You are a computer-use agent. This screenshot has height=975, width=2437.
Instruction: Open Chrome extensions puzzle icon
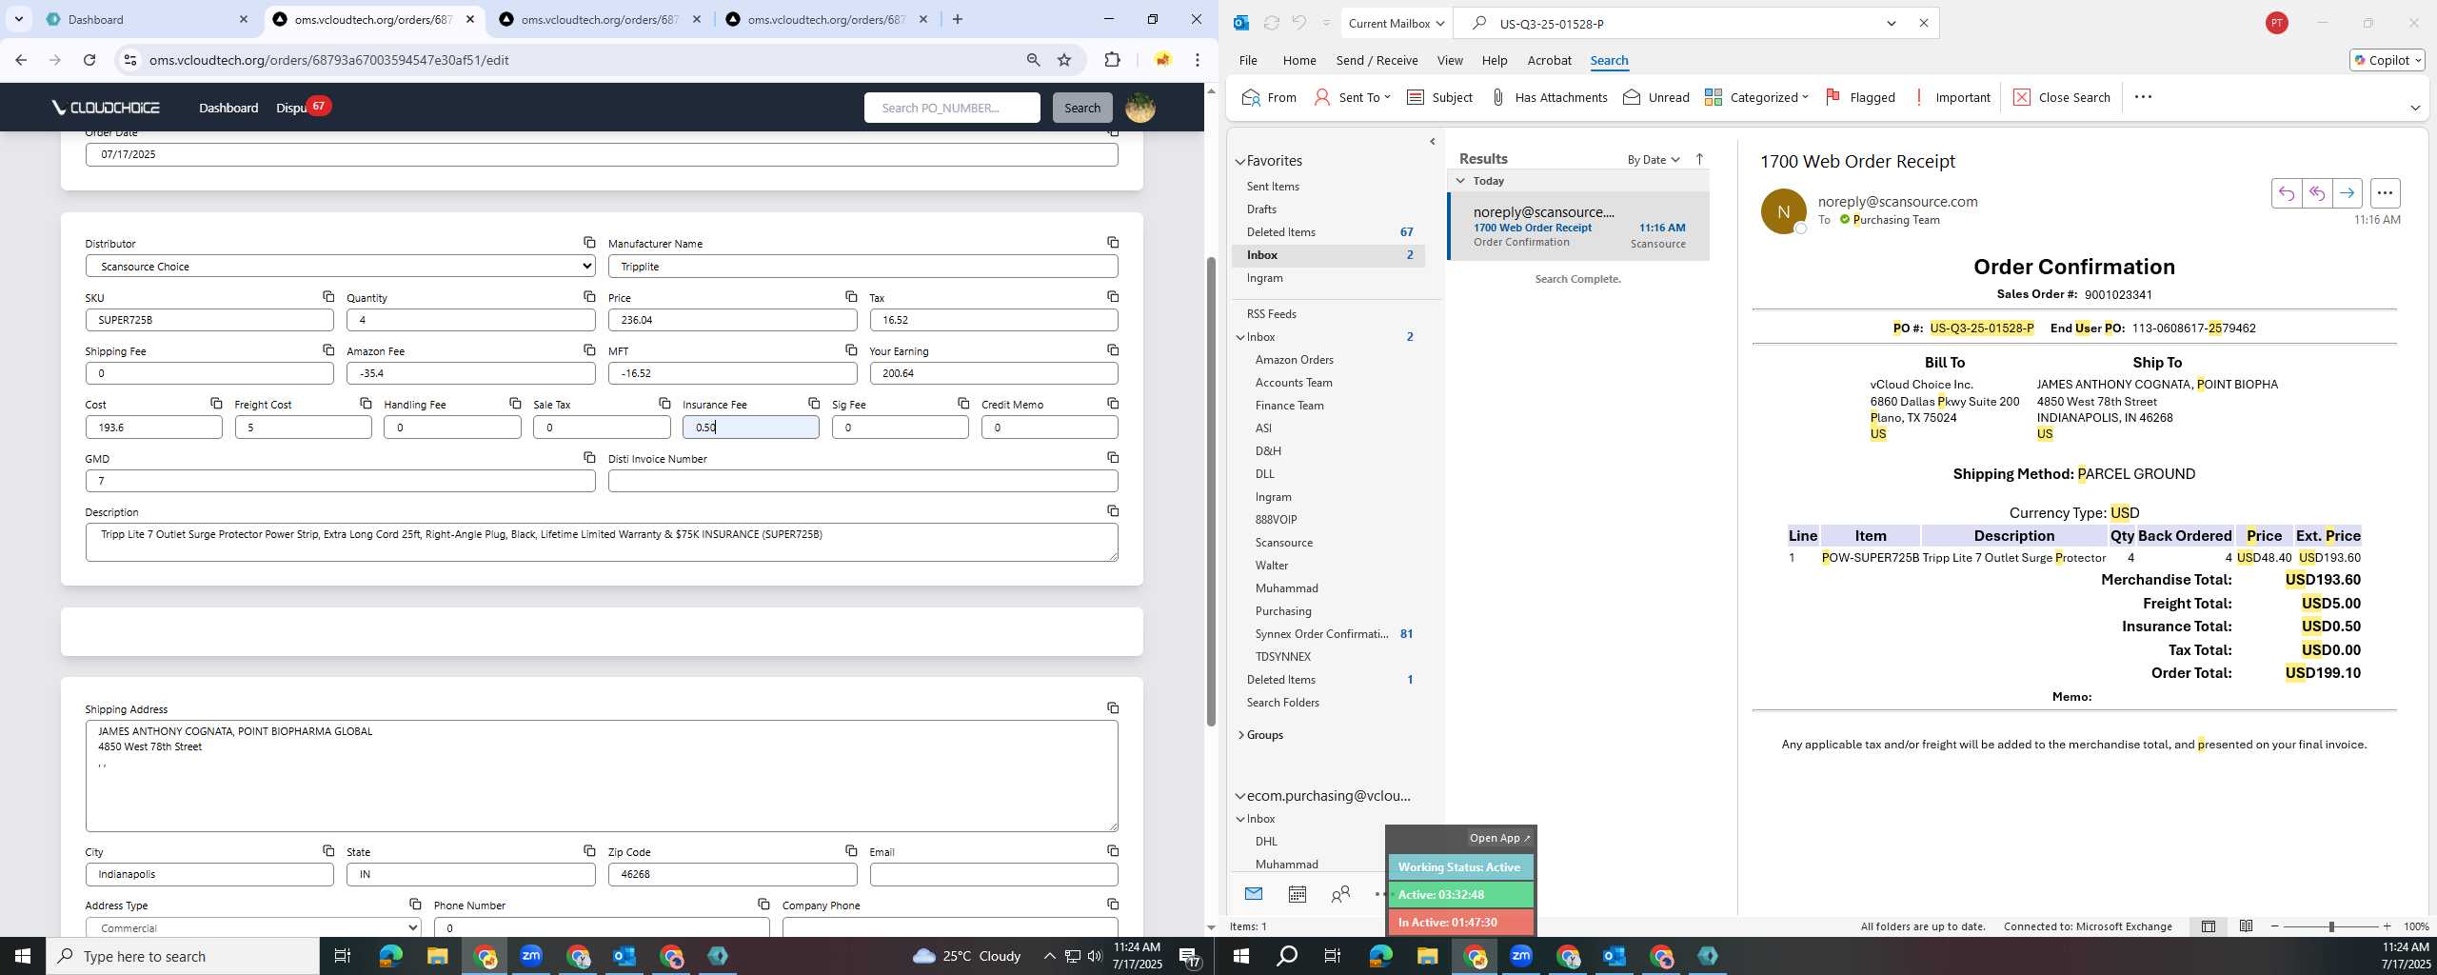pyautogui.click(x=1112, y=60)
